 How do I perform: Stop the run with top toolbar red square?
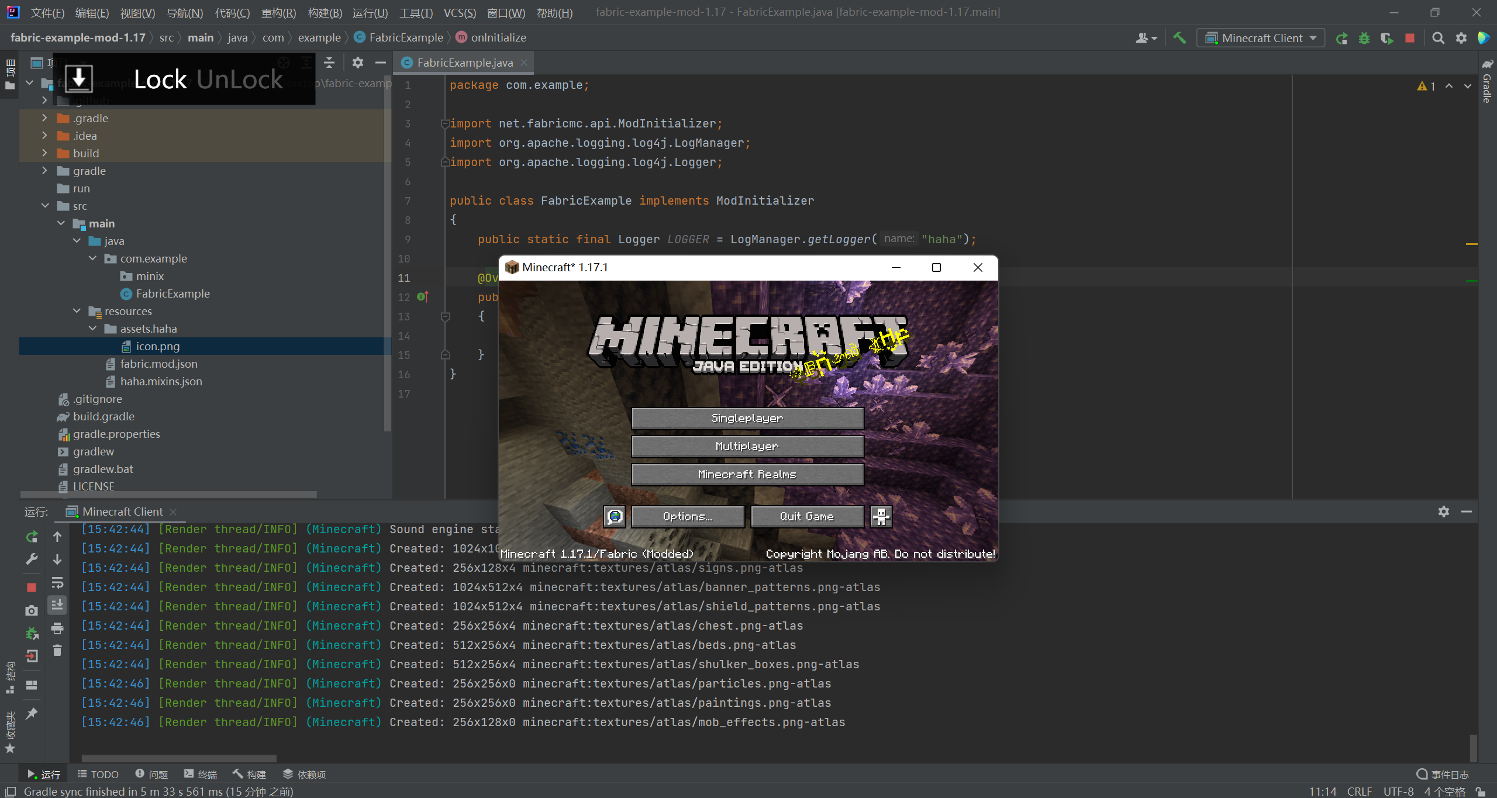1410,38
